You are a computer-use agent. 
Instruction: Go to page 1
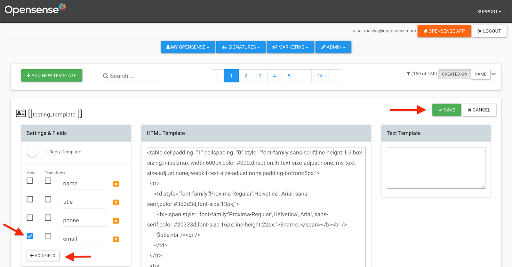click(231, 76)
